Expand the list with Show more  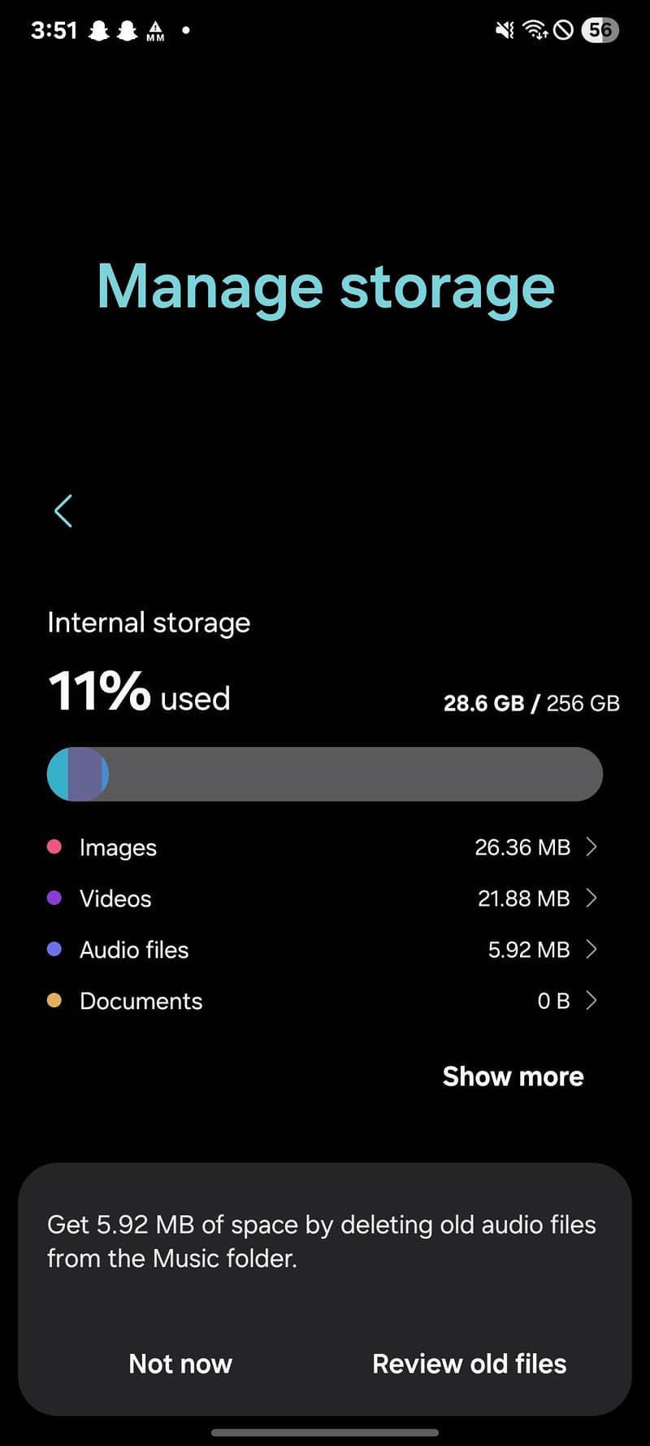(513, 1077)
